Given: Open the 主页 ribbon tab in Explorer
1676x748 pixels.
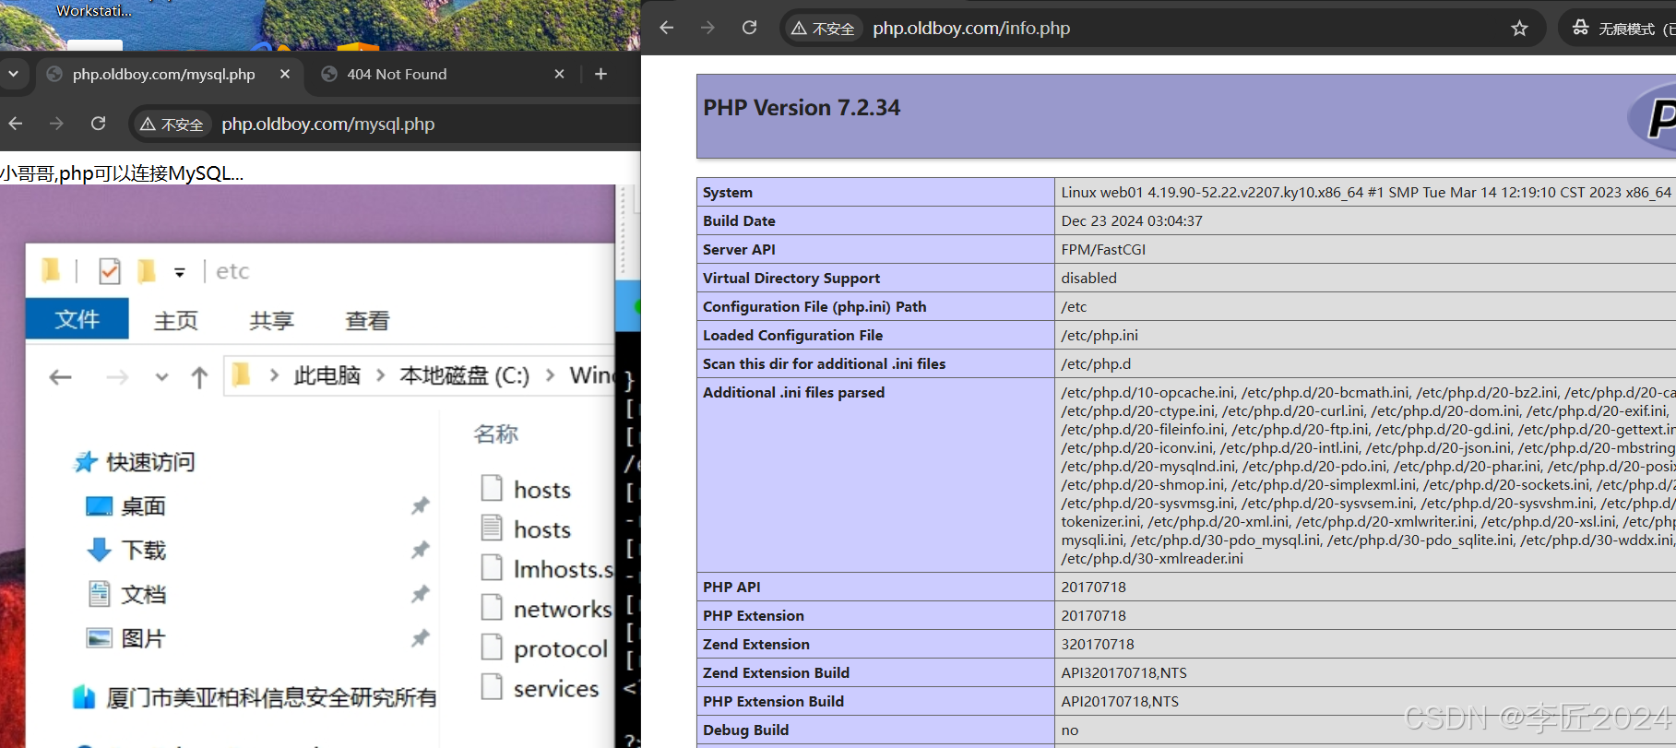Looking at the screenshot, I should pyautogui.click(x=175, y=320).
